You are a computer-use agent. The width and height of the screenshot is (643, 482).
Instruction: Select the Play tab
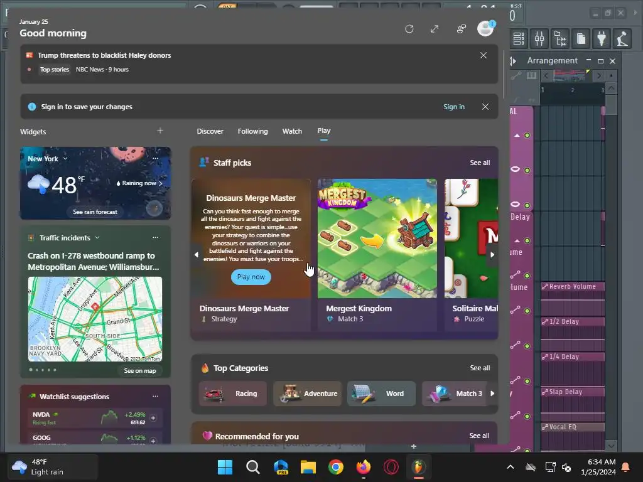click(323, 131)
